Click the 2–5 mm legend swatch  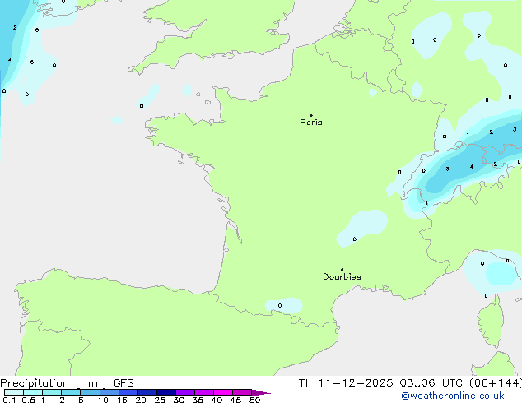pos(71,392)
